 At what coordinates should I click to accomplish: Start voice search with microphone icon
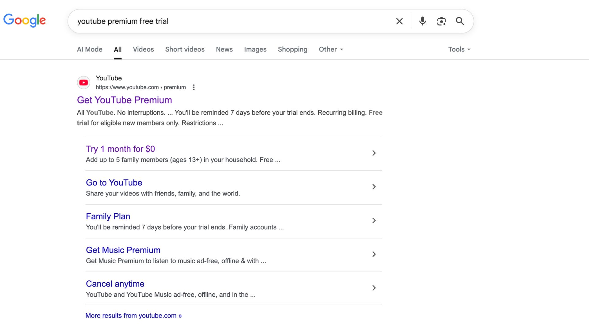422,21
